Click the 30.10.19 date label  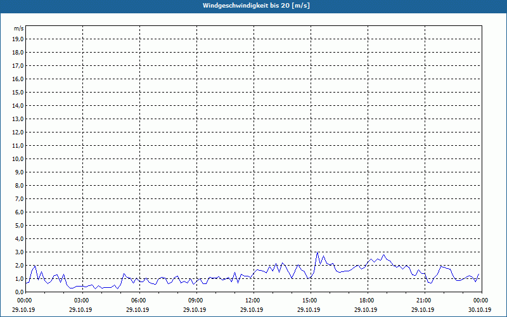[480, 309]
